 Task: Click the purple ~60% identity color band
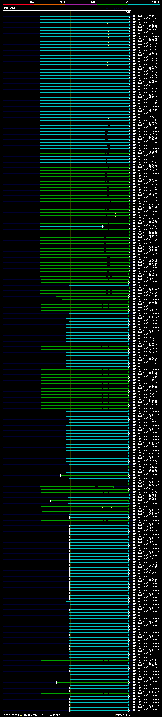[81, 5]
